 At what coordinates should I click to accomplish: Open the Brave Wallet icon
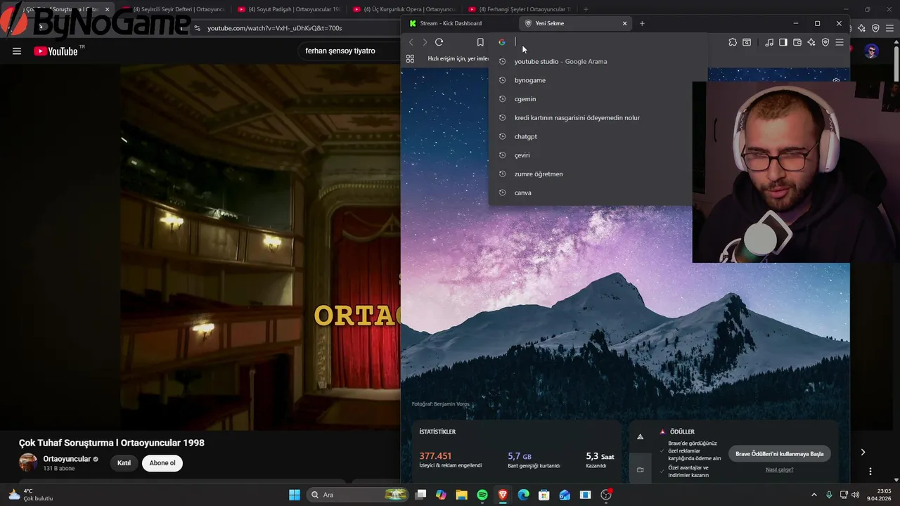(x=797, y=42)
